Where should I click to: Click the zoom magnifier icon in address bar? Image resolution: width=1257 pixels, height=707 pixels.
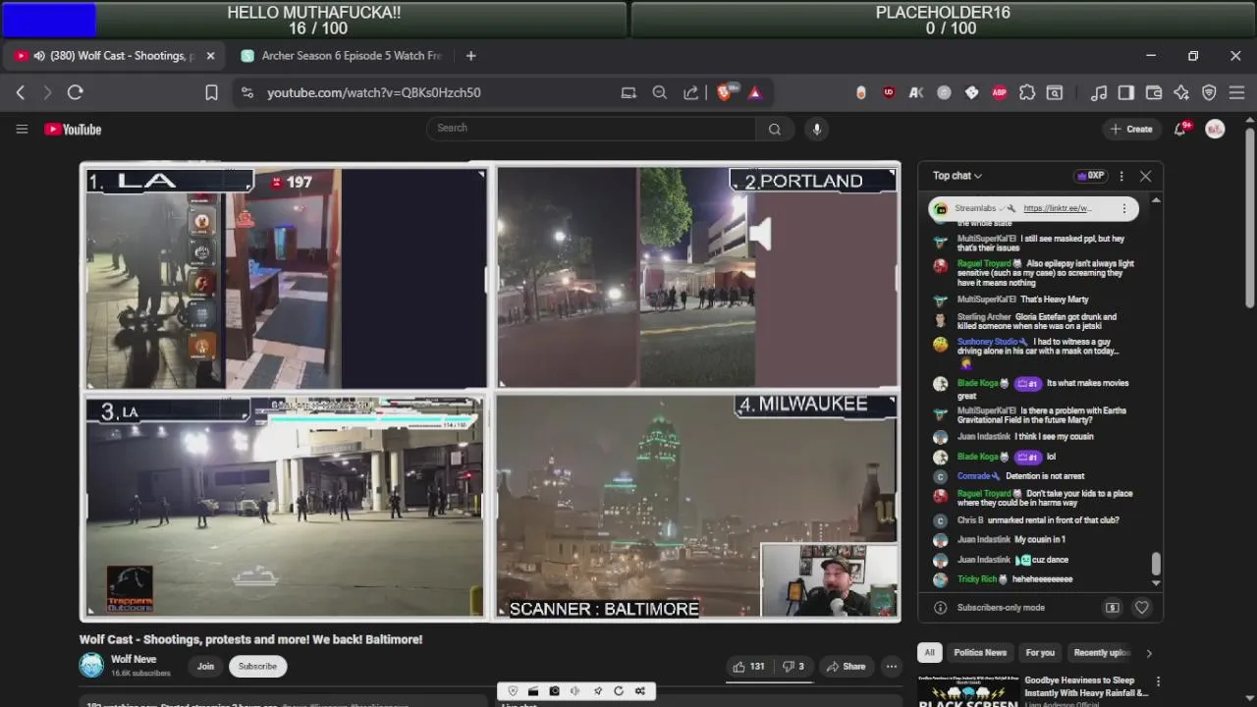660,92
